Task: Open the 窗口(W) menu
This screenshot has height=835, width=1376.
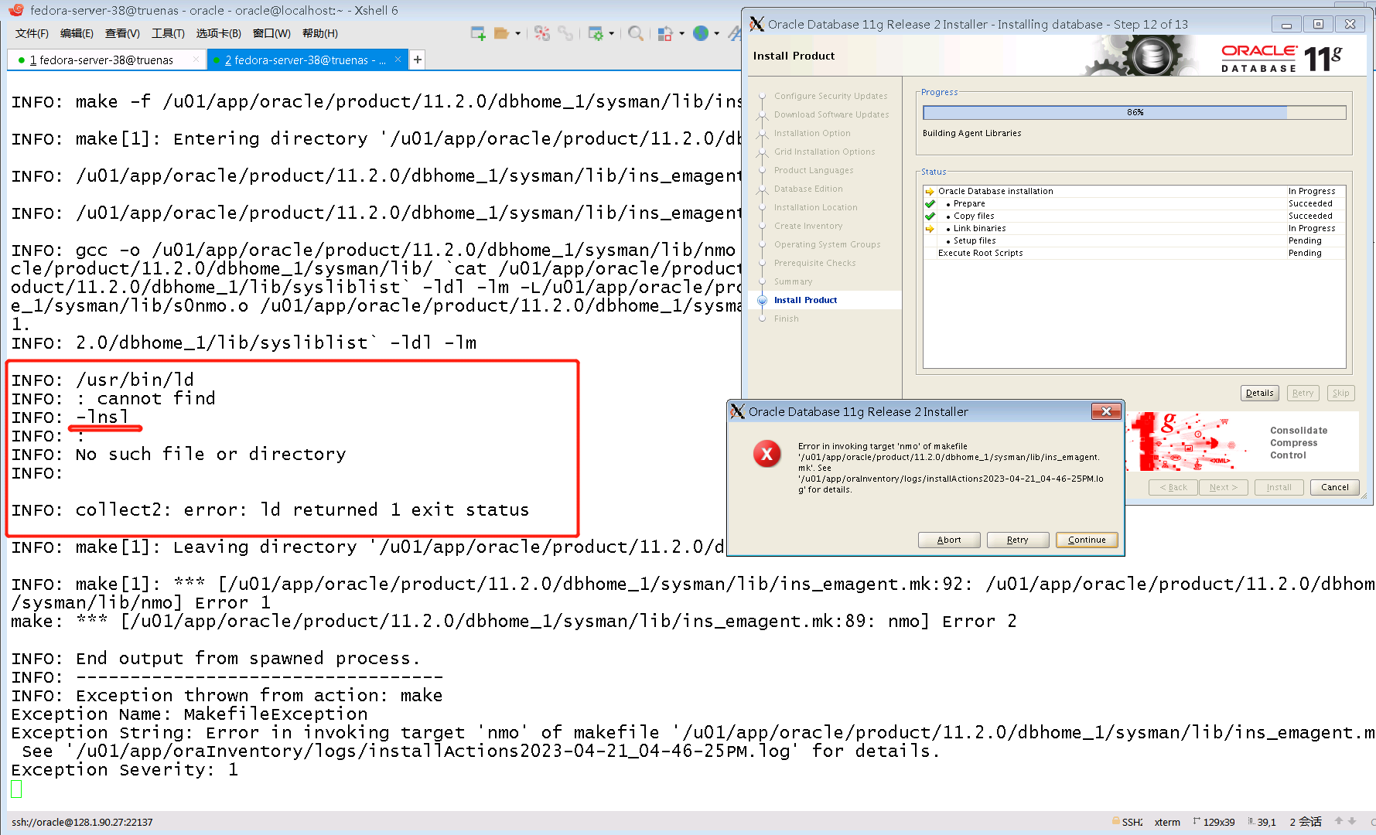Action: (x=271, y=33)
